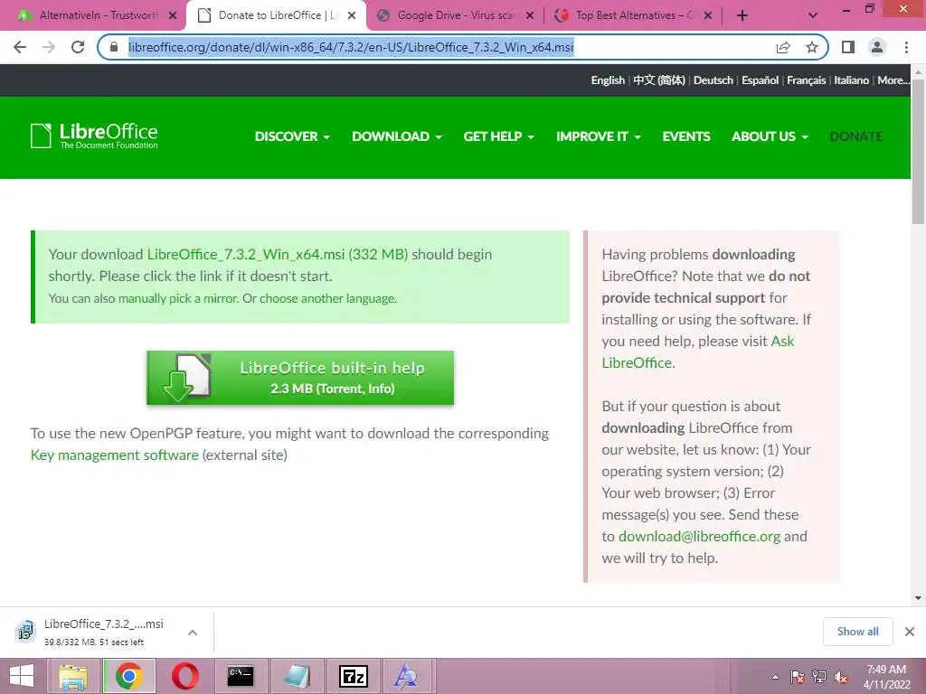
Task: Share this page icon in address bar
Action: pos(783,47)
